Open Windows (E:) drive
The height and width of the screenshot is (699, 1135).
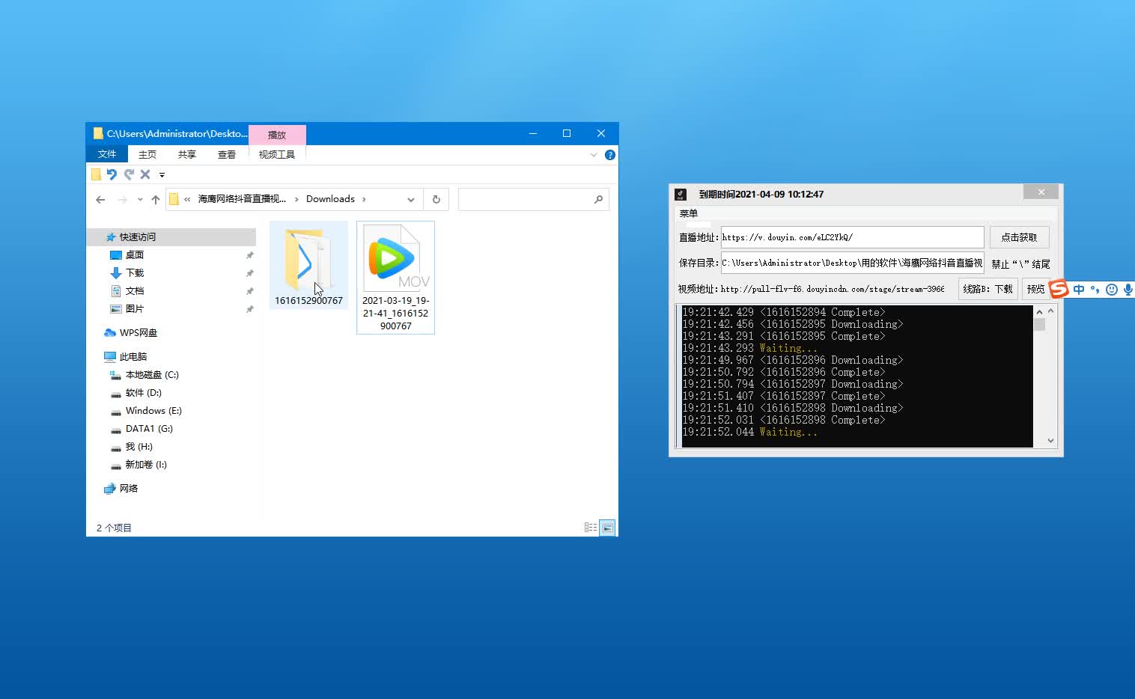pos(153,410)
